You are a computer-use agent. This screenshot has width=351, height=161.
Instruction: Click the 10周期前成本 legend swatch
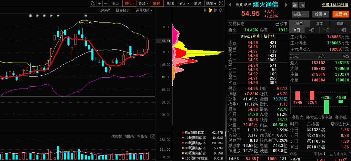183,138
